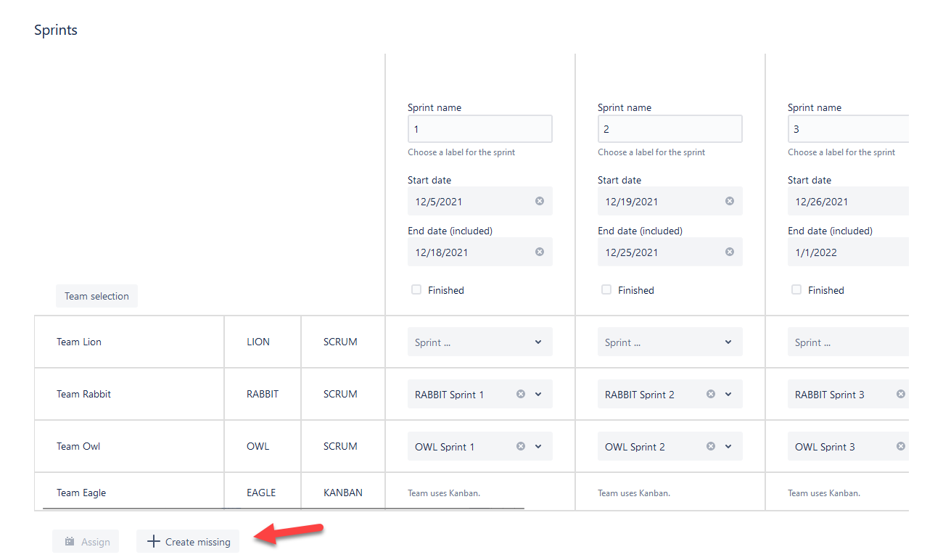Clear the end date of sprint 2
The image size is (935, 560).
(730, 252)
